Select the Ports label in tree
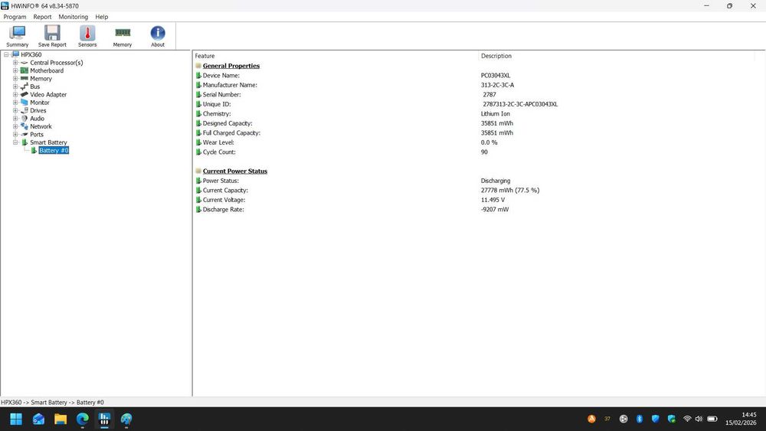 tap(37, 134)
